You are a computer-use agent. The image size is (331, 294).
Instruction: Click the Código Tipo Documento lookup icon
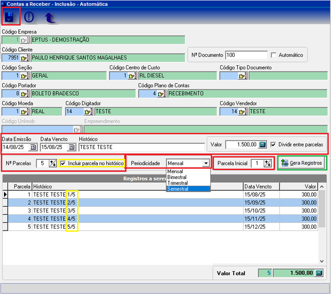pyautogui.click(x=243, y=76)
